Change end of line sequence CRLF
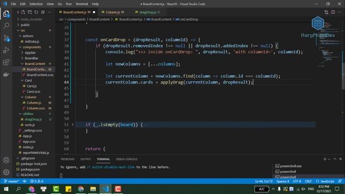 click(x=308, y=181)
